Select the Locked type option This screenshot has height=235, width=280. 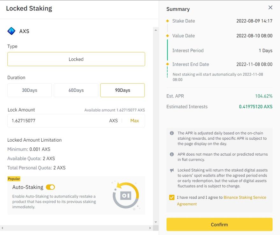[76, 59]
